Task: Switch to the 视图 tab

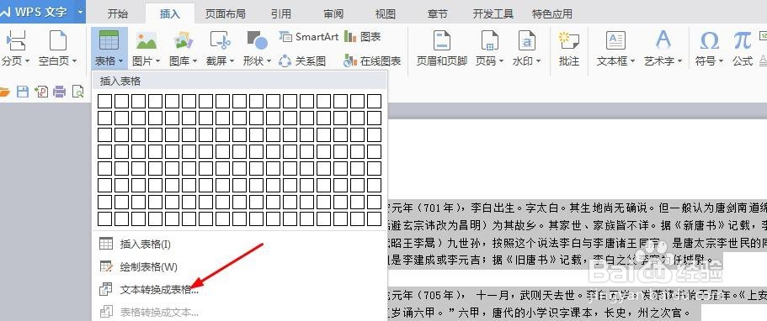Action: pos(386,13)
